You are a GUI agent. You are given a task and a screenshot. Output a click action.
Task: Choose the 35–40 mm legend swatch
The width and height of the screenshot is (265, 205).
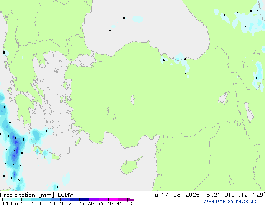pyautogui.click(x=104, y=200)
